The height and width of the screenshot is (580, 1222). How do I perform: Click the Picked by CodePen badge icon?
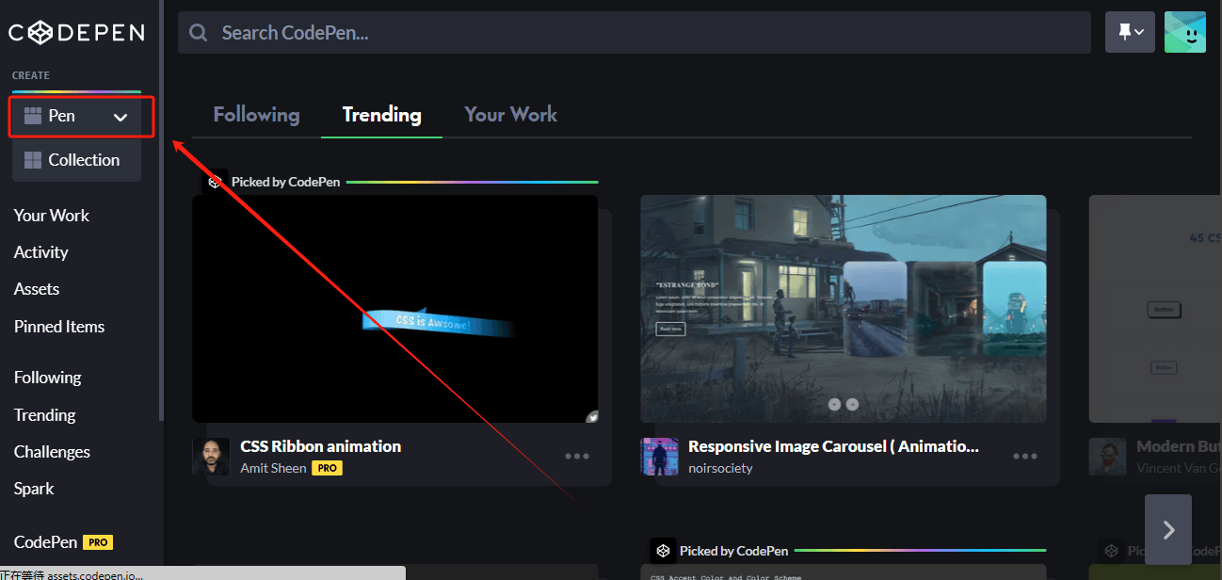(216, 181)
